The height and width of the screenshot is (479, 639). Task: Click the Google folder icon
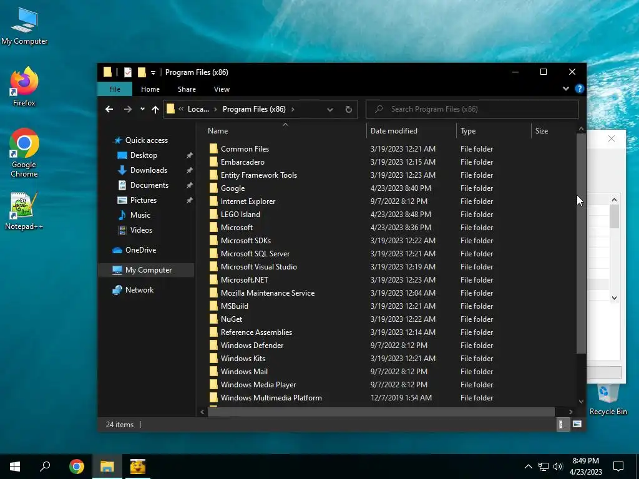(x=213, y=188)
